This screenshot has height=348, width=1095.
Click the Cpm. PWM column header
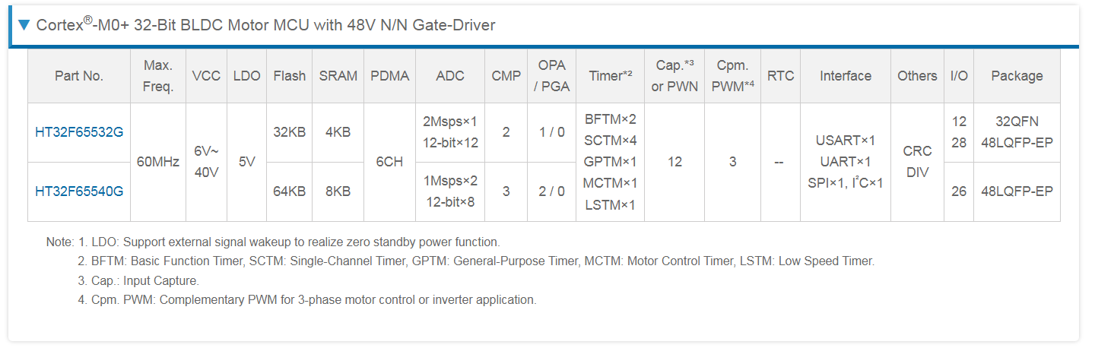(733, 76)
